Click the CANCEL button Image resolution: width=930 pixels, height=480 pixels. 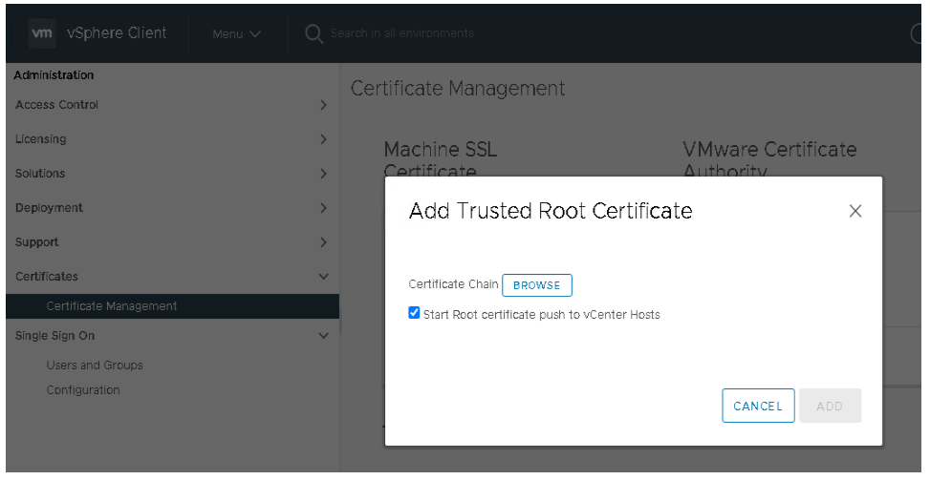pos(758,406)
